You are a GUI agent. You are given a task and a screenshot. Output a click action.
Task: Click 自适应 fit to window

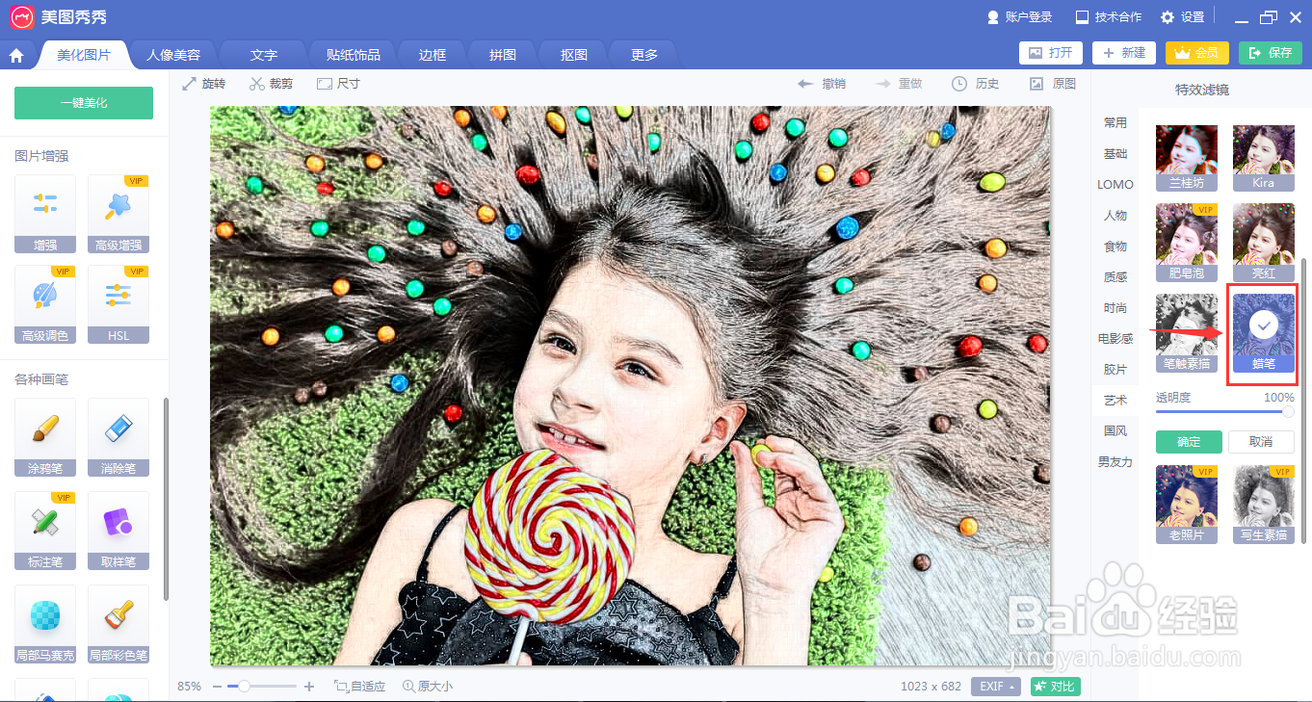359,687
